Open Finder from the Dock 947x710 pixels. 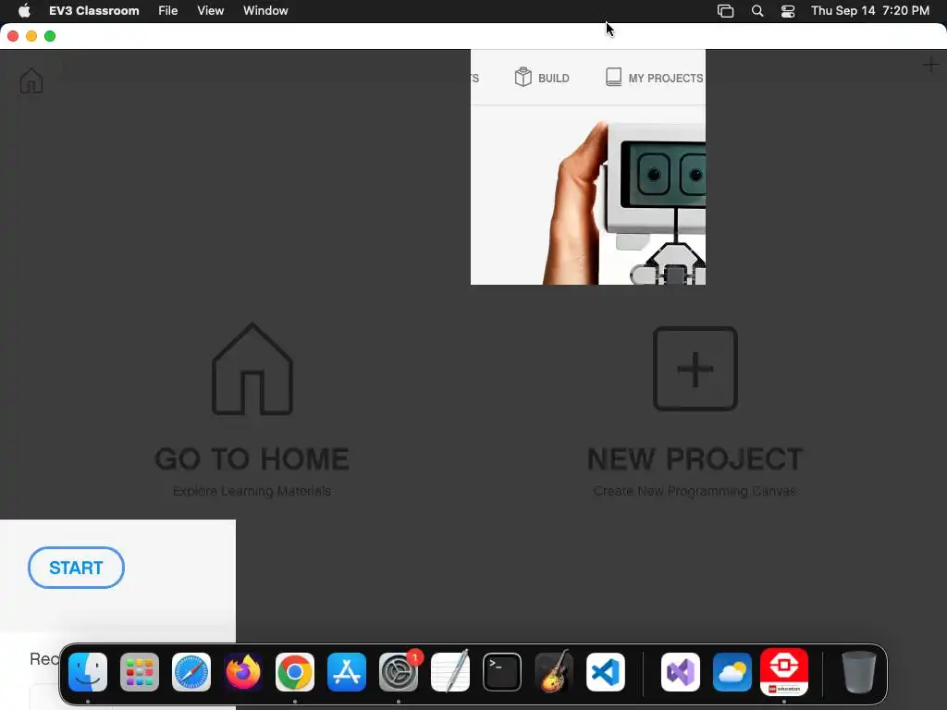pyautogui.click(x=88, y=672)
